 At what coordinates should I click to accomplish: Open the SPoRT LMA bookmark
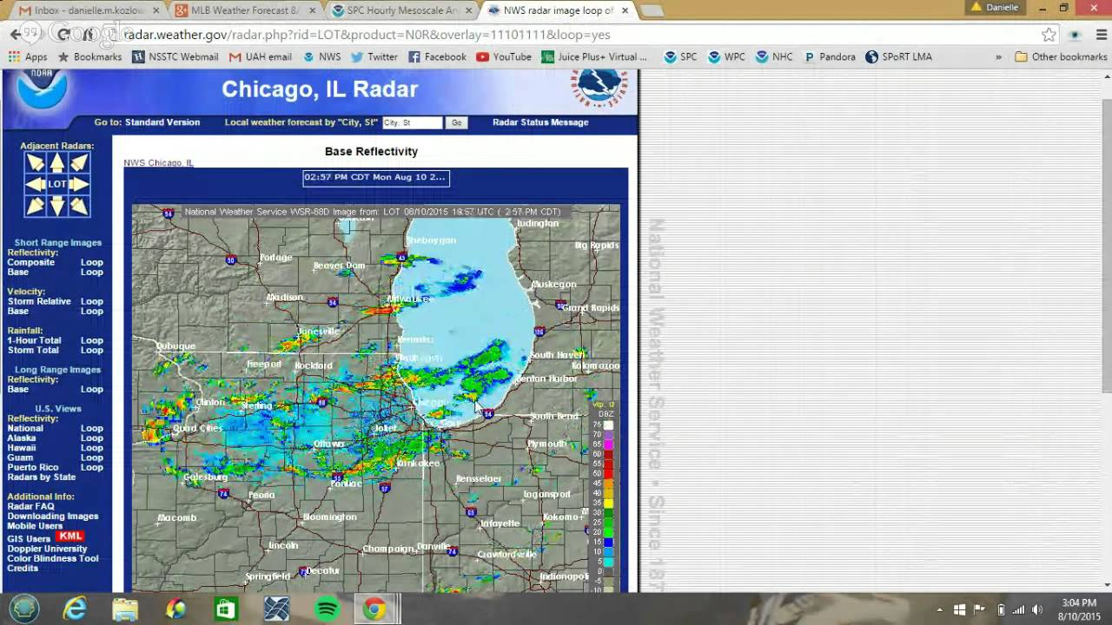coord(898,56)
